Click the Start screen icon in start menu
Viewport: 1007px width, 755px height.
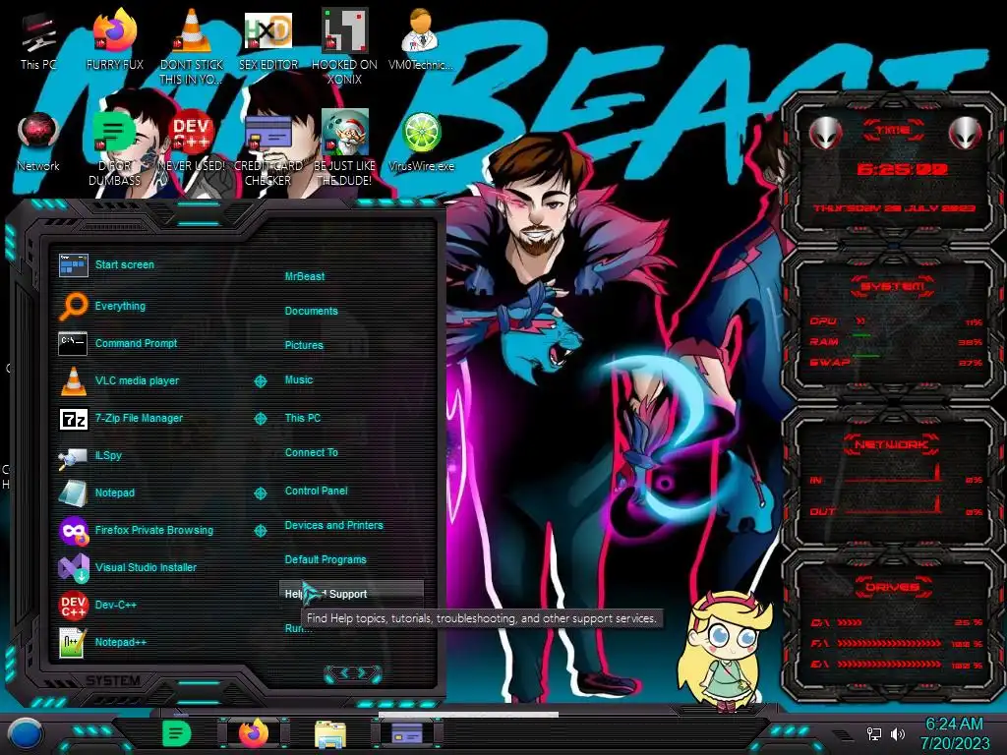click(73, 265)
